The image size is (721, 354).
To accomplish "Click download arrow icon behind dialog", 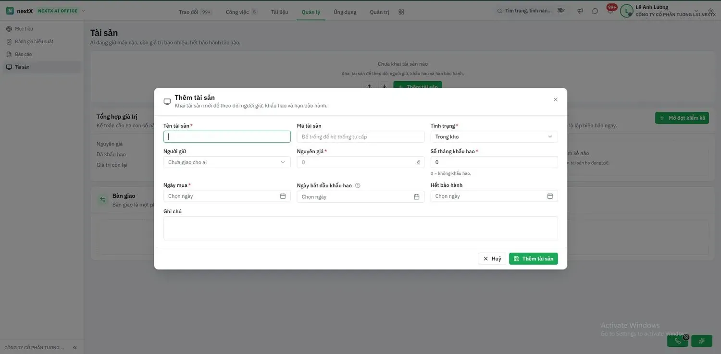I will [384, 86].
